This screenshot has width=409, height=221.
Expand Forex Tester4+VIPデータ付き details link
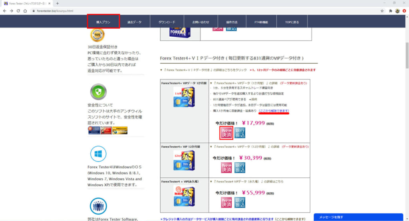tap(203, 70)
